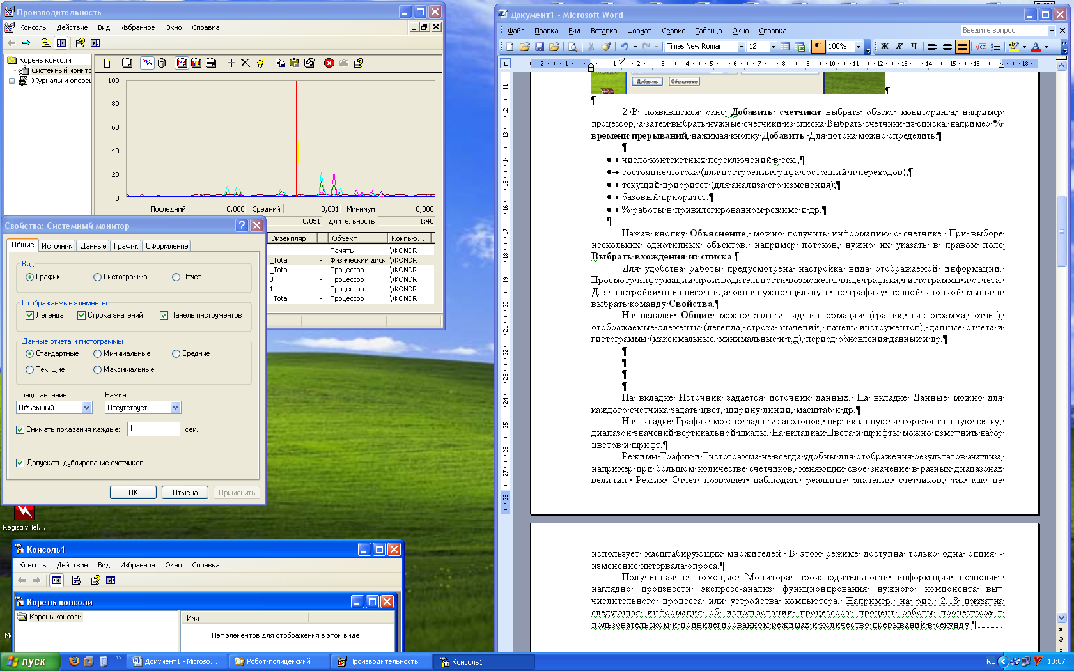Click the Delete counter X icon
1074x671 pixels.
coord(245,63)
